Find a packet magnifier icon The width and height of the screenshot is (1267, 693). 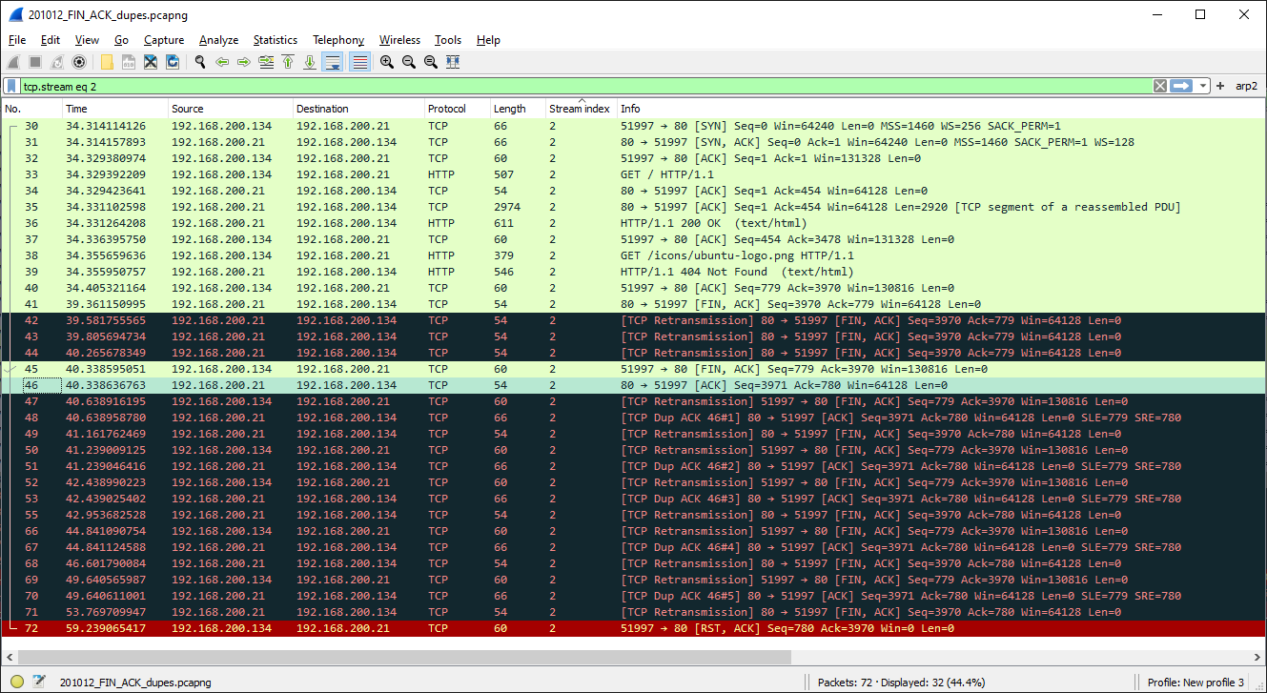click(200, 62)
